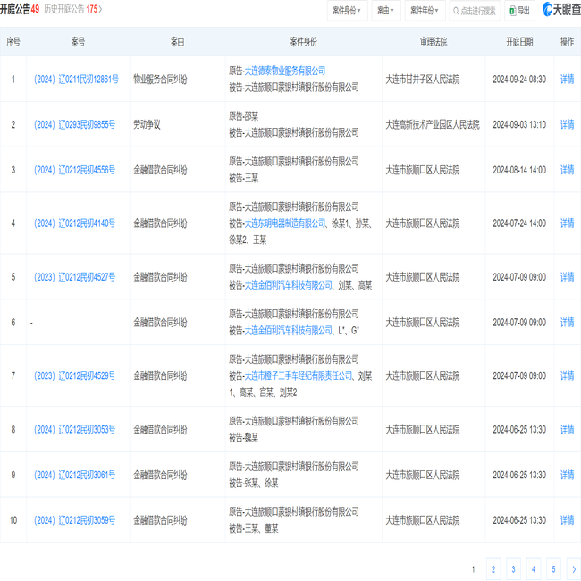Click 劳动争议 cell text
Image resolution: width=581 pixels, height=581 pixels.
147,124
